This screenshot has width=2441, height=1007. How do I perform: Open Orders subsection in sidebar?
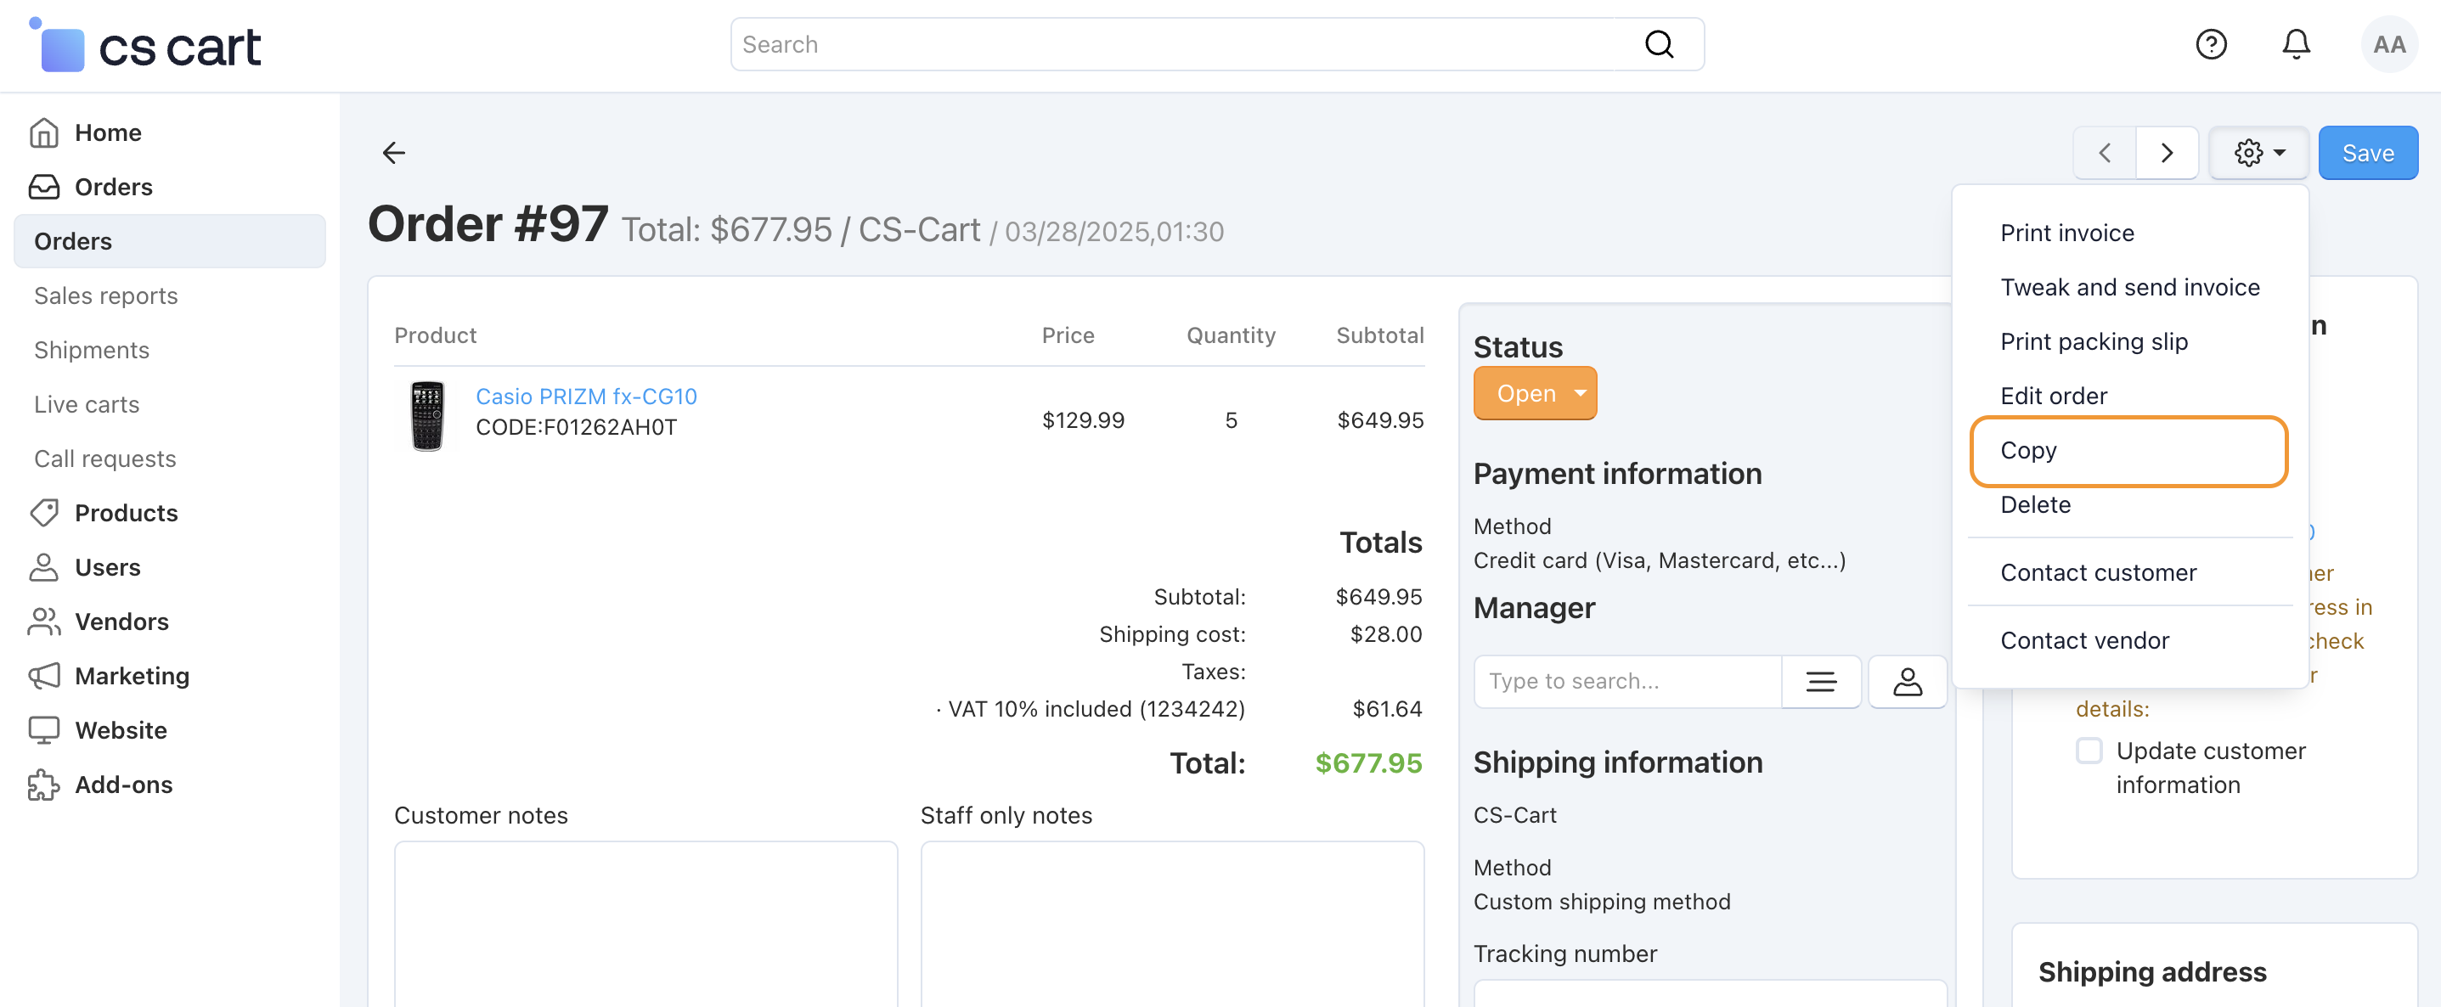pyautogui.click(x=170, y=240)
